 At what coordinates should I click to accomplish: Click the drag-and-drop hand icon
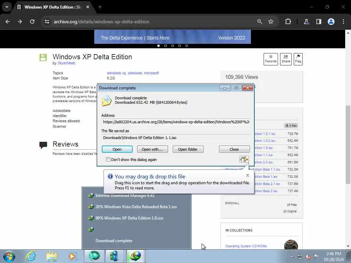(x=244, y=159)
